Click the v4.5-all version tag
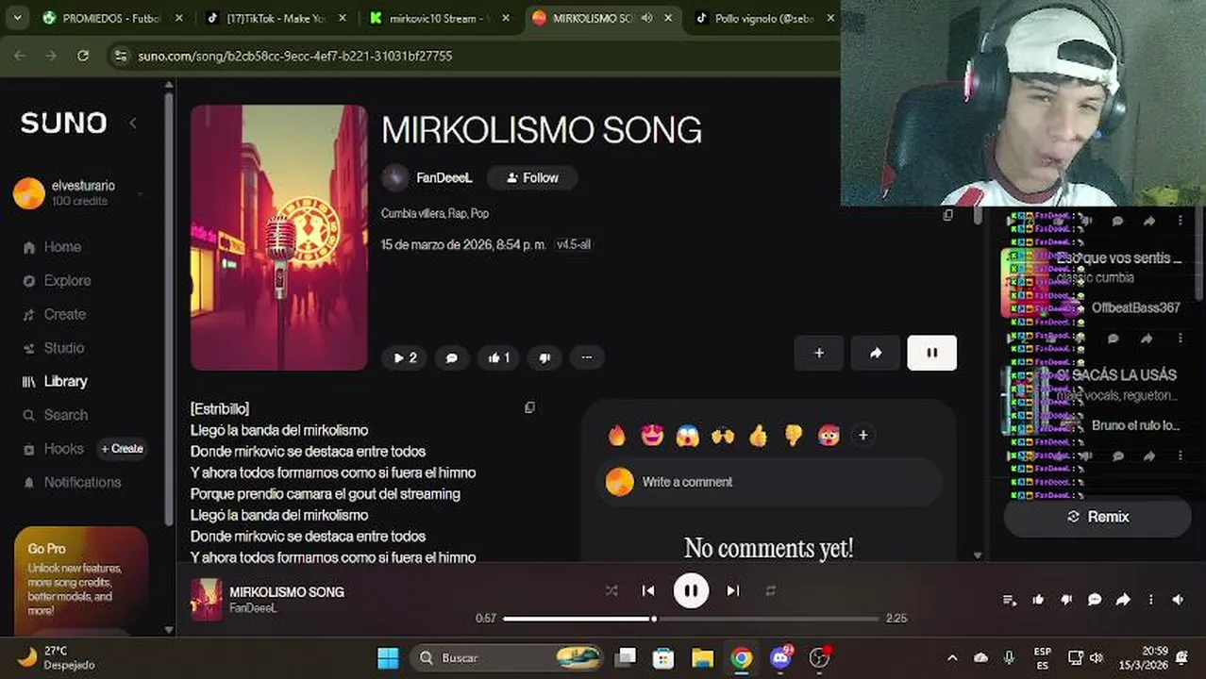 pos(574,244)
